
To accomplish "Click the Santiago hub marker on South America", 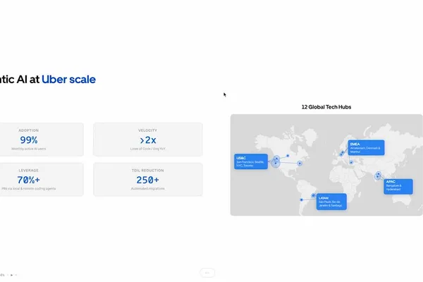I will (301, 200).
